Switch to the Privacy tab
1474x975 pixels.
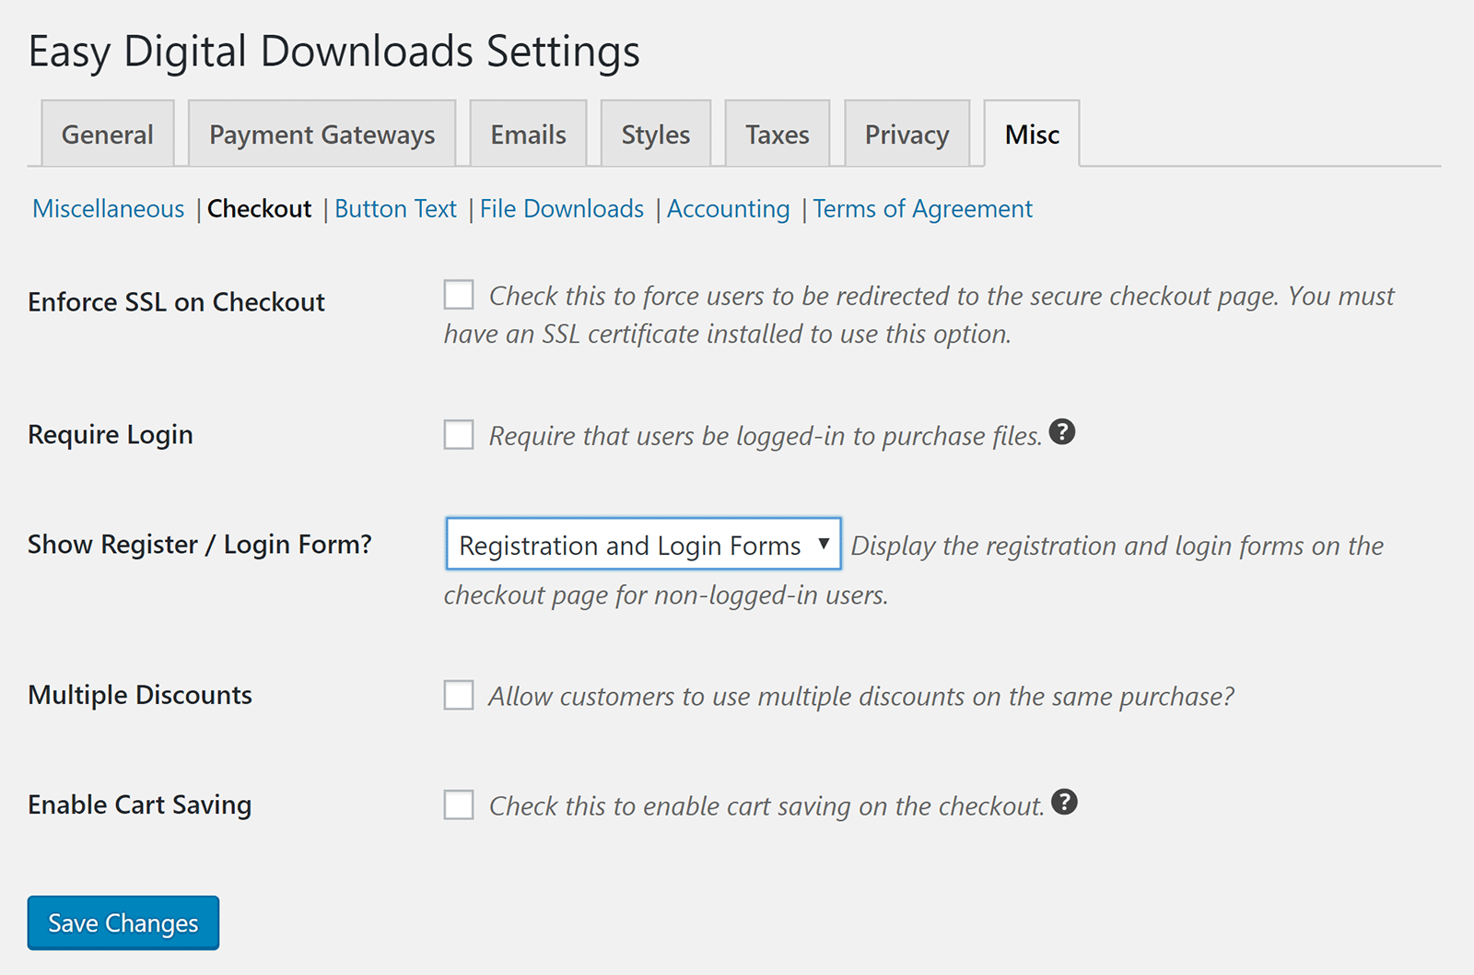coord(907,135)
